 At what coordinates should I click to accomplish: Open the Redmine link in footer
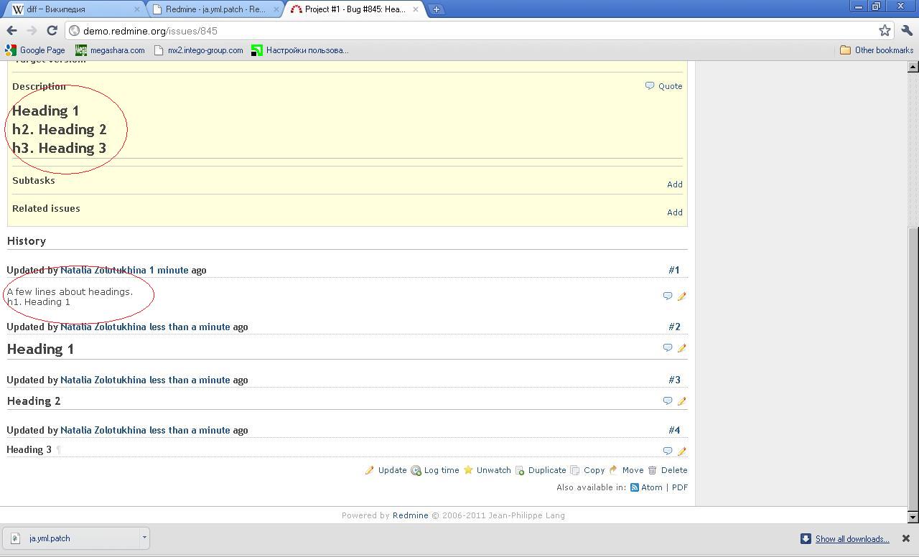[410, 515]
